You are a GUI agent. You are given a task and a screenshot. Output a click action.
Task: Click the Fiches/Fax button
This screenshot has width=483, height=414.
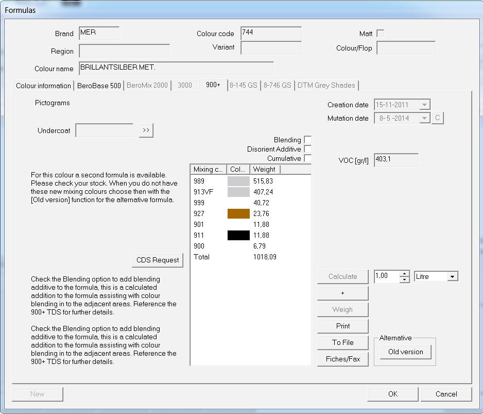(x=343, y=359)
